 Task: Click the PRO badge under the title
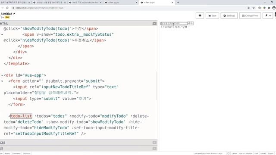tap(7, 17)
